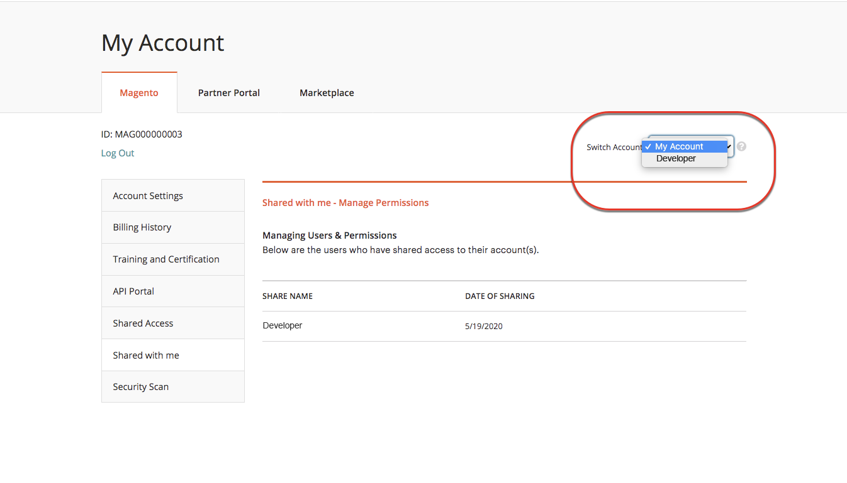The width and height of the screenshot is (847, 483).
Task: Click the Managing Users & Permissions heading
Action: (x=330, y=236)
